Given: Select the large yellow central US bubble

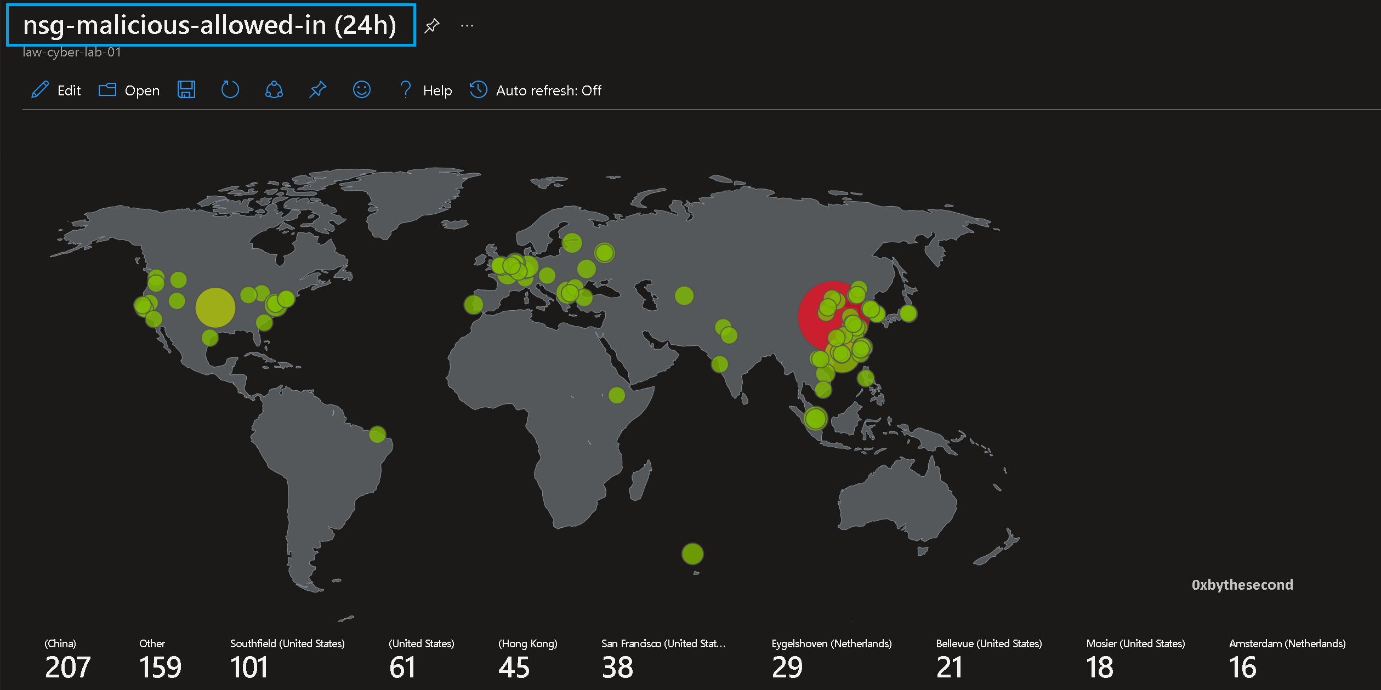Looking at the screenshot, I should click(215, 307).
